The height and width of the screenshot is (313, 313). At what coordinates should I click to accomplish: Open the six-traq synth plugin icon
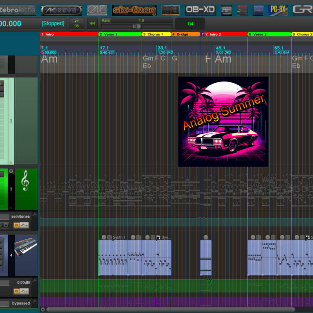point(134,10)
